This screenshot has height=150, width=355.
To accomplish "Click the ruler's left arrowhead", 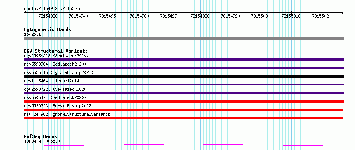I will pos(25,13).
